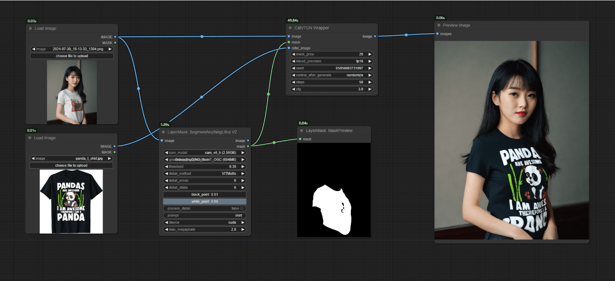This screenshot has height=281, width=615.
Task: Increase threshold with its right arrow
Action: [x=243, y=167]
